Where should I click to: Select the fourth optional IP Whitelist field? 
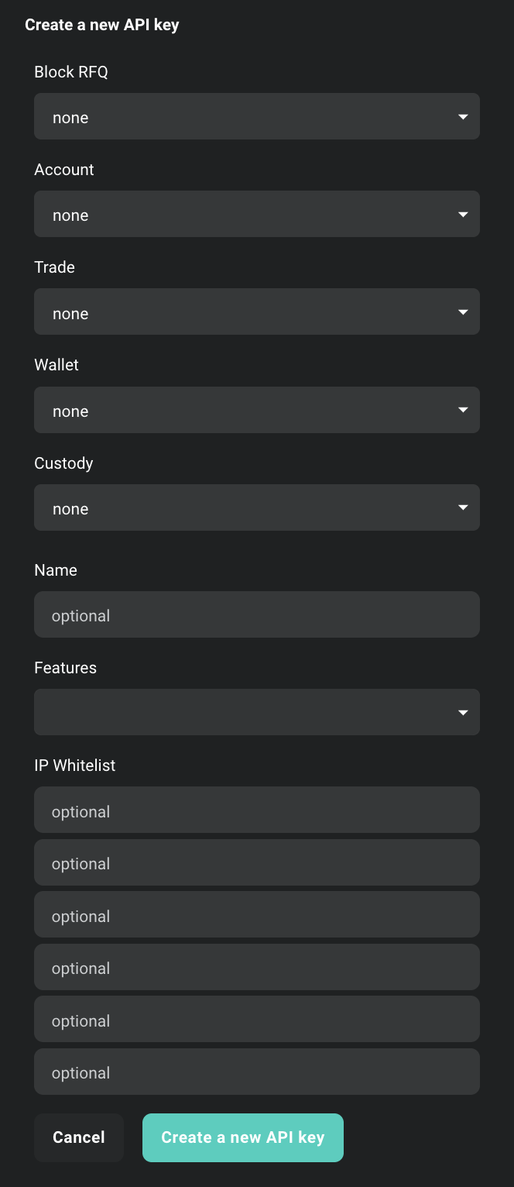coord(257,967)
